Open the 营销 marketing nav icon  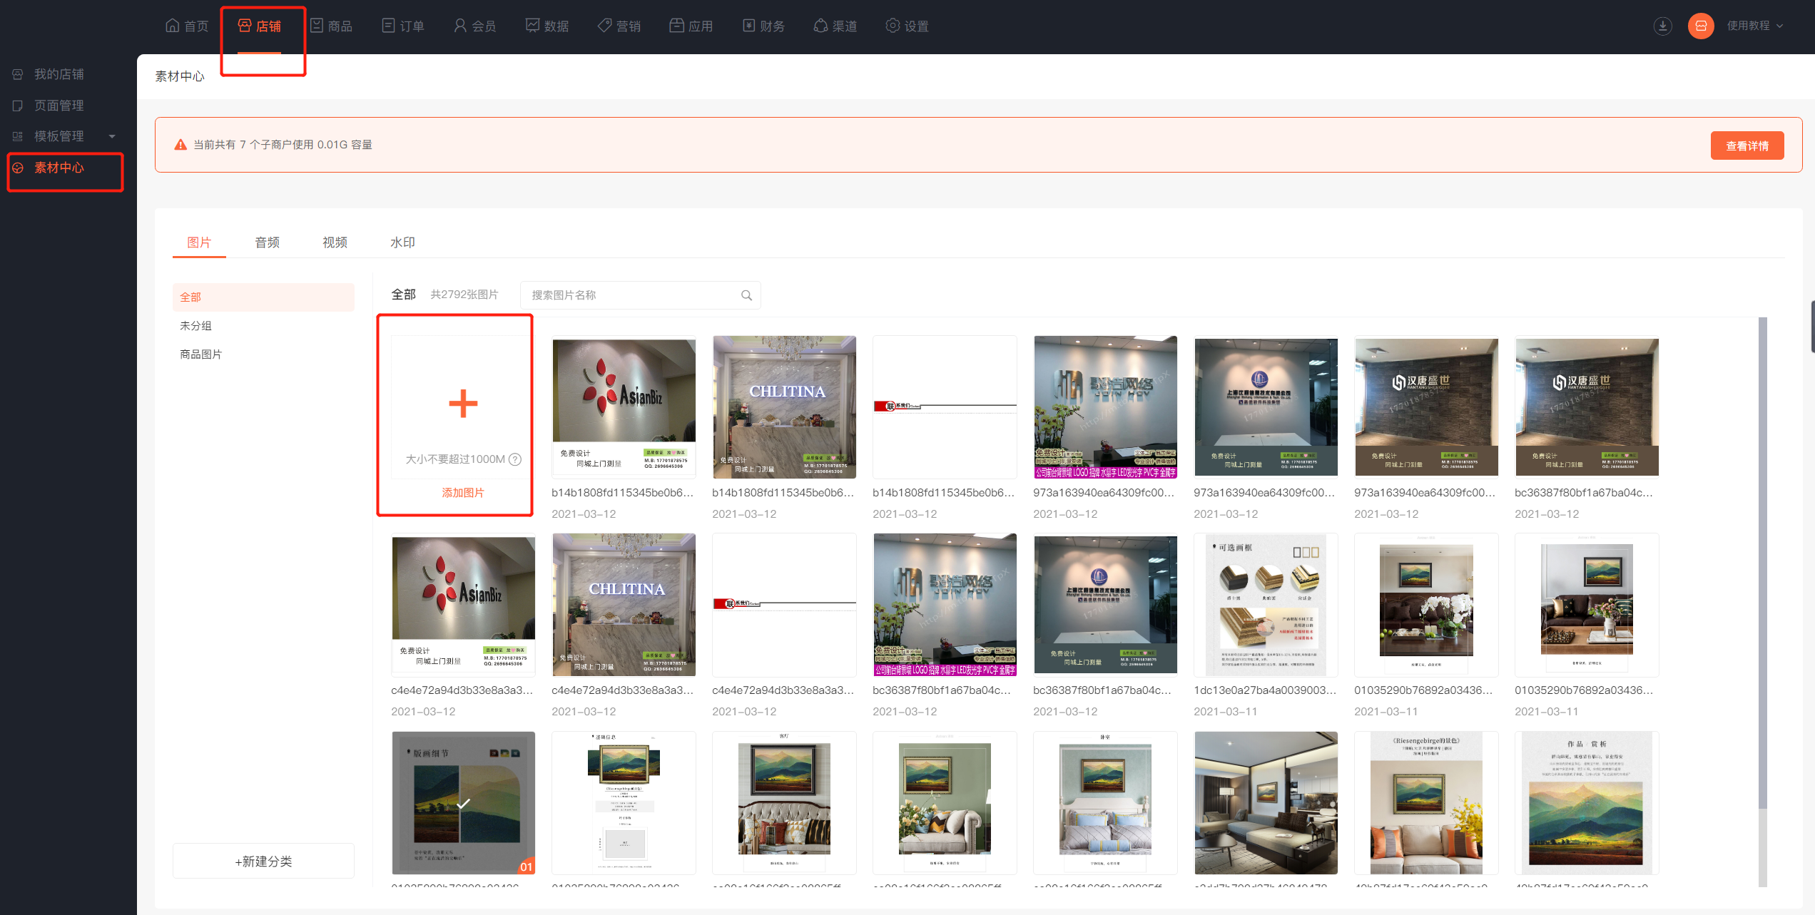604,26
